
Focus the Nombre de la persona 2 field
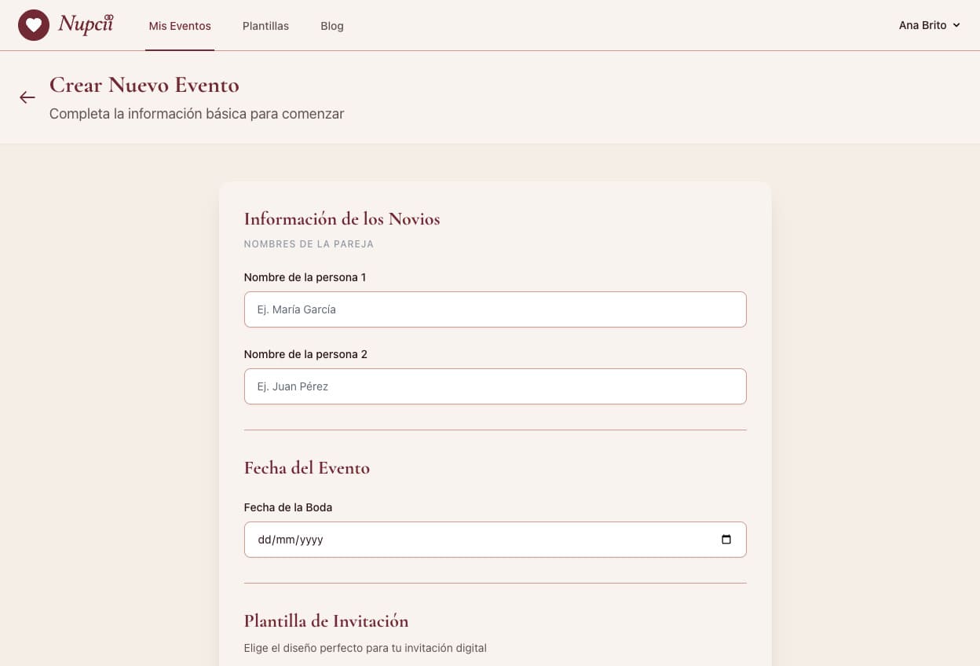point(495,386)
